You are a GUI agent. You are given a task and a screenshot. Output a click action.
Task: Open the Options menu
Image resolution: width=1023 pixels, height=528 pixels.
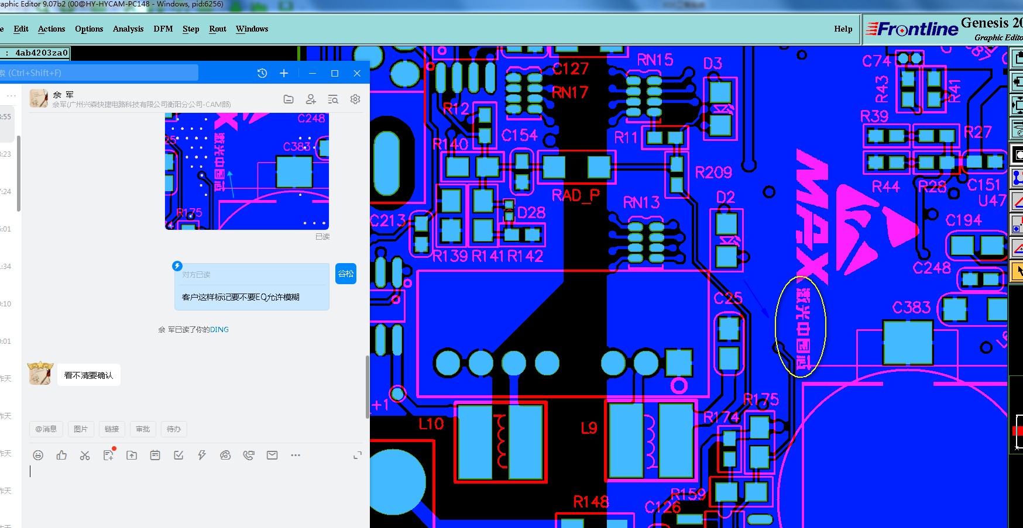tap(89, 29)
